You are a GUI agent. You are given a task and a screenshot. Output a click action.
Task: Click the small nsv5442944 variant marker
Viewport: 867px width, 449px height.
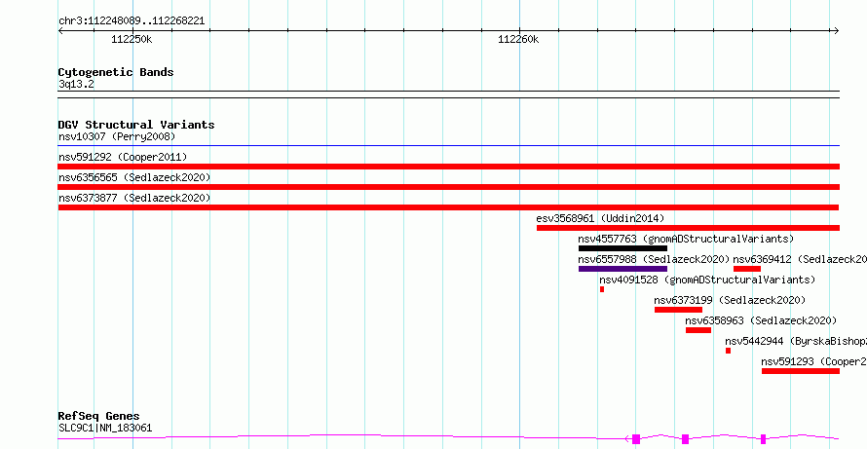click(x=729, y=351)
